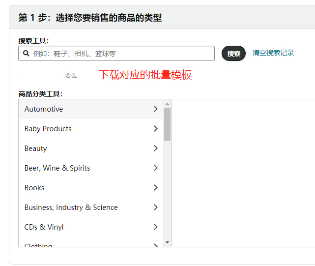Expand the Books chevron arrow

[156, 188]
